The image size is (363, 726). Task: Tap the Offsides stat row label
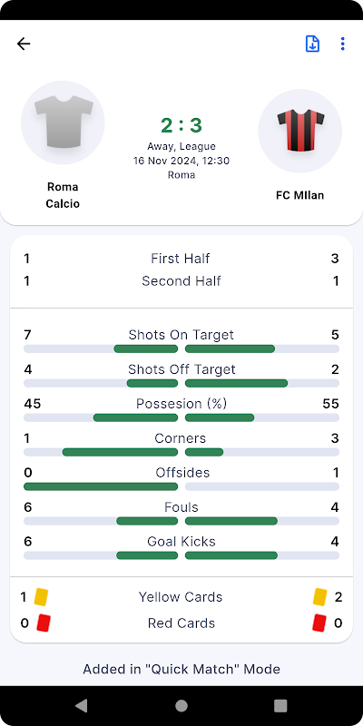tap(182, 473)
